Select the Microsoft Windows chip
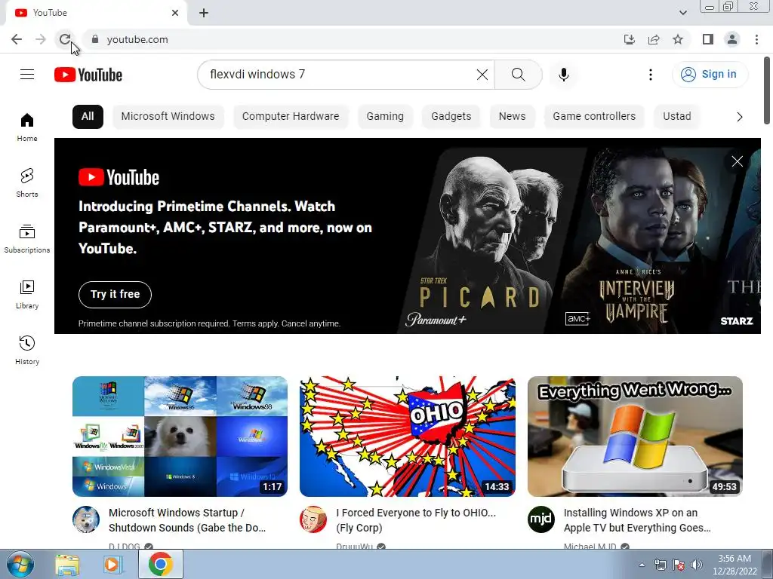The height and width of the screenshot is (579, 773). pos(168,117)
